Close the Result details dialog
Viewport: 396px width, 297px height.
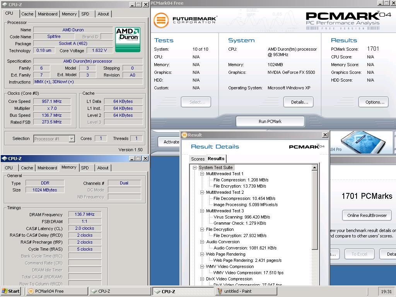(325, 135)
